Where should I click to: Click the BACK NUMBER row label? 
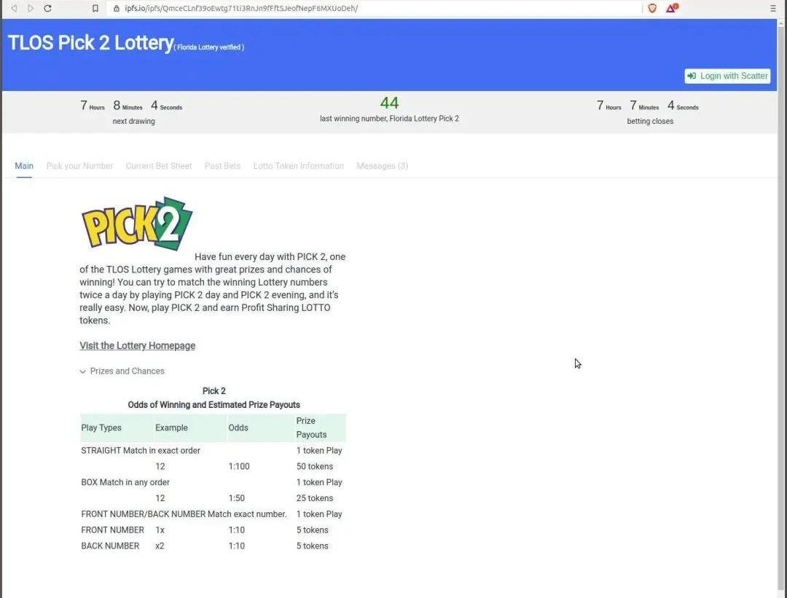tap(111, 546)
